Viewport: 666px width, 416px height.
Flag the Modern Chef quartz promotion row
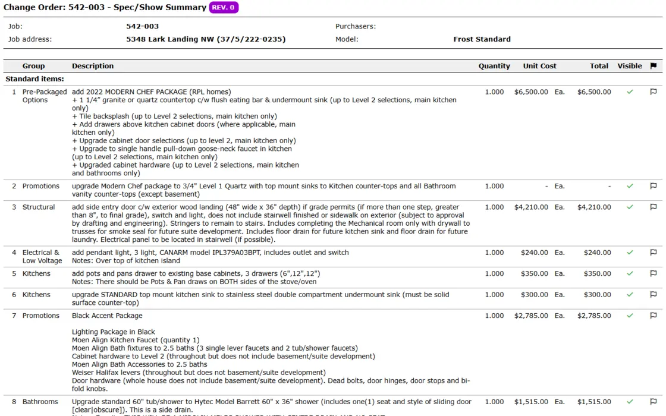point(654,186)
